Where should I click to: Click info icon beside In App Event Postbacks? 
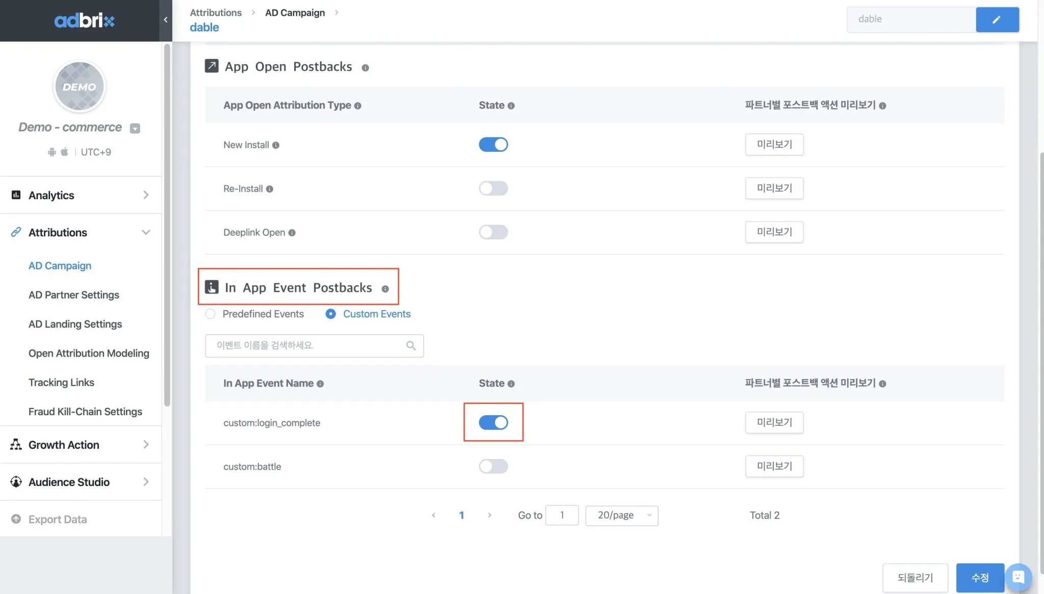[x=385, y=289]
